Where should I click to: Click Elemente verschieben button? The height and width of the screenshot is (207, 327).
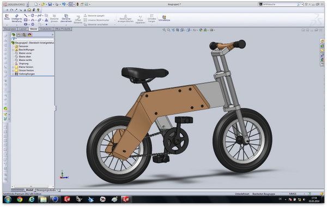(x=96, y=25)
